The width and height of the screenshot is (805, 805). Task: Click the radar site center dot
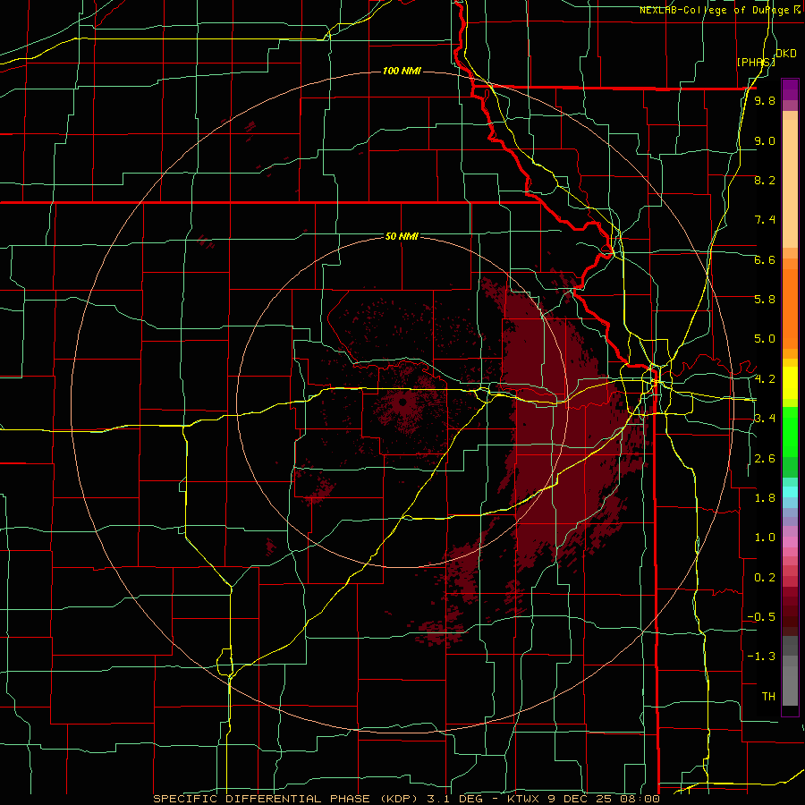pos(402,402)
